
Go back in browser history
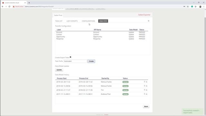pos(3,6)
